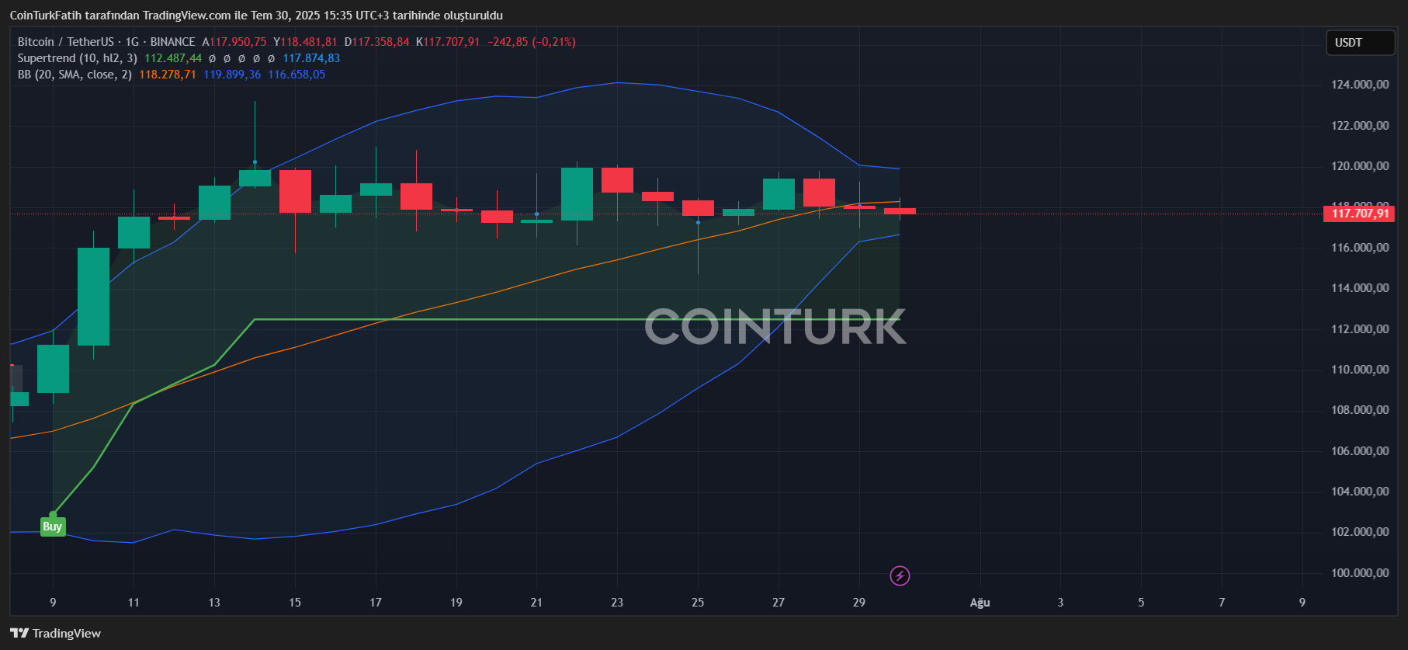This screenshot has height=650, width=1408.
Task: Click the TradingView text link at bottom
Action: pos(67,633)
